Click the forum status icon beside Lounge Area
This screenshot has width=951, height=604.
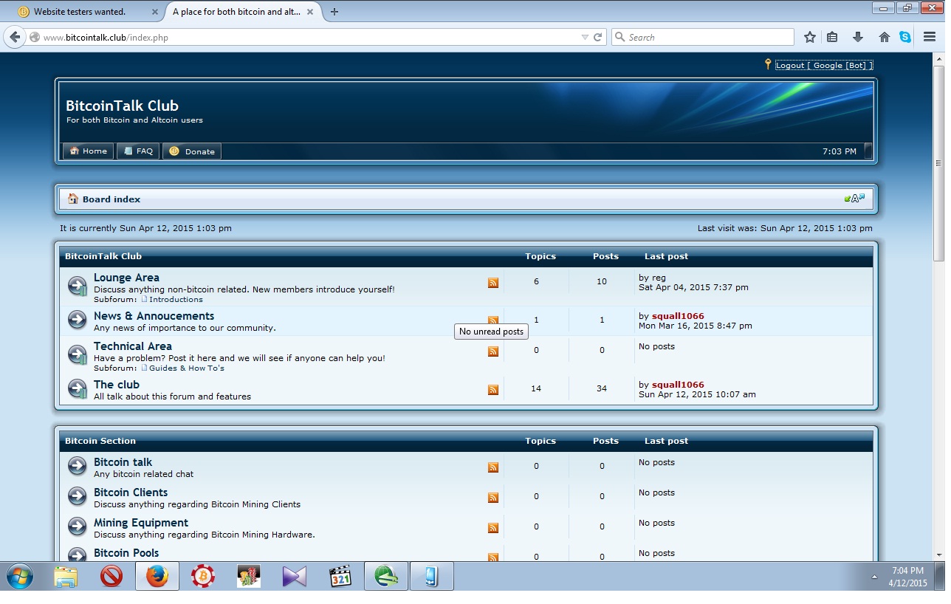(x=78, y=285)
